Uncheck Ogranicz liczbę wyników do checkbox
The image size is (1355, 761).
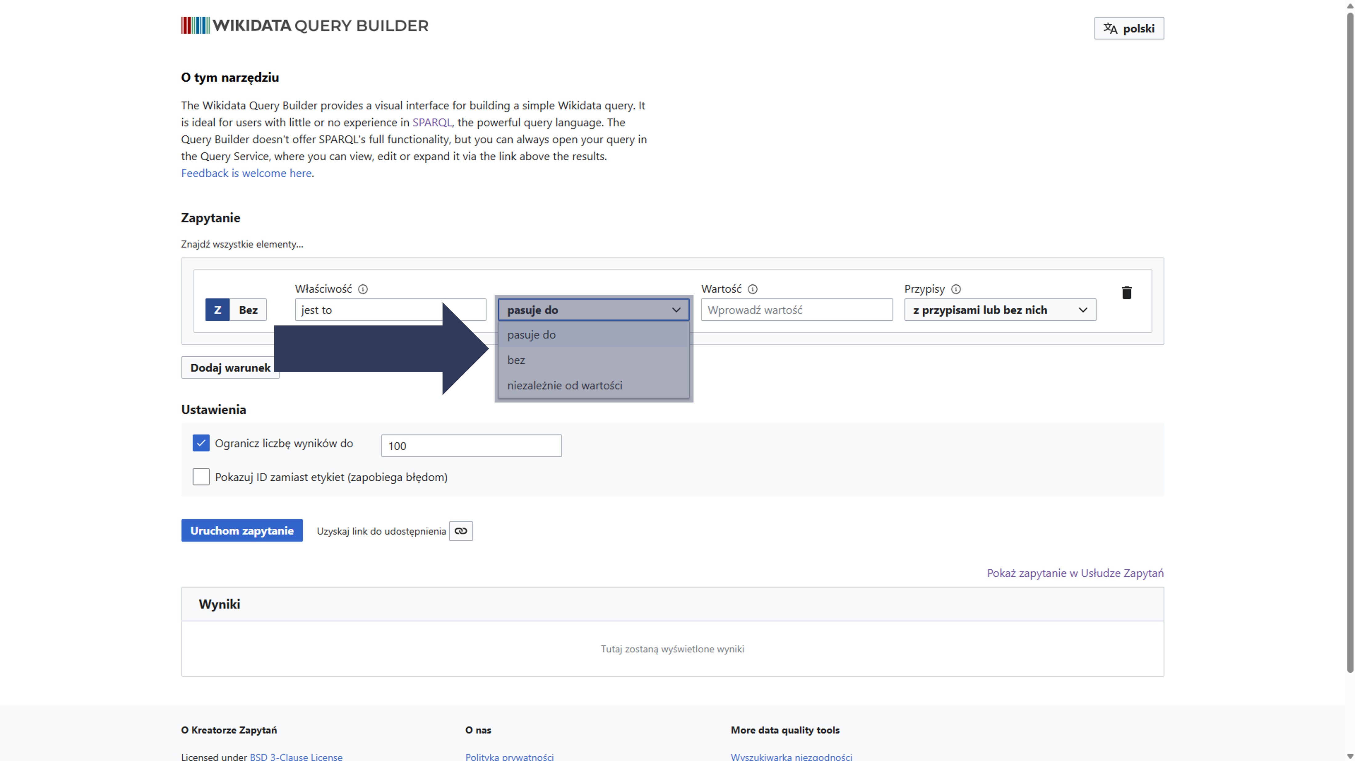click(x=201, y=443)
